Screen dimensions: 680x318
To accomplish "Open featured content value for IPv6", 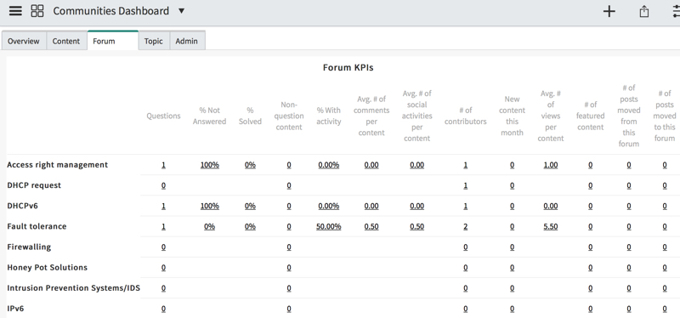I will (590, 309).
